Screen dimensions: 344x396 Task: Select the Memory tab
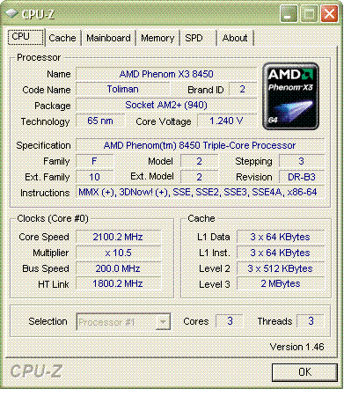click(157, 38)
